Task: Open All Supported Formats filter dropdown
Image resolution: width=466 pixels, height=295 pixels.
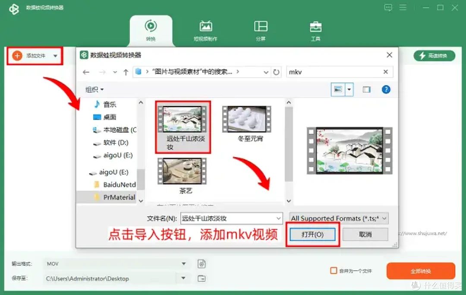Action: 339,219
